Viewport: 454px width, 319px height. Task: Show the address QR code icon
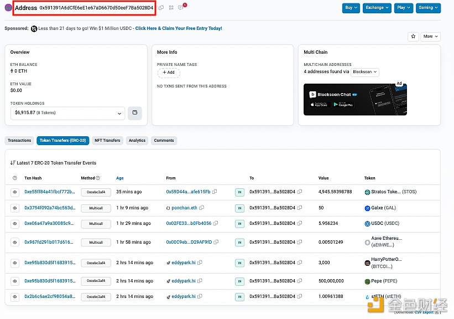(171, 8)
